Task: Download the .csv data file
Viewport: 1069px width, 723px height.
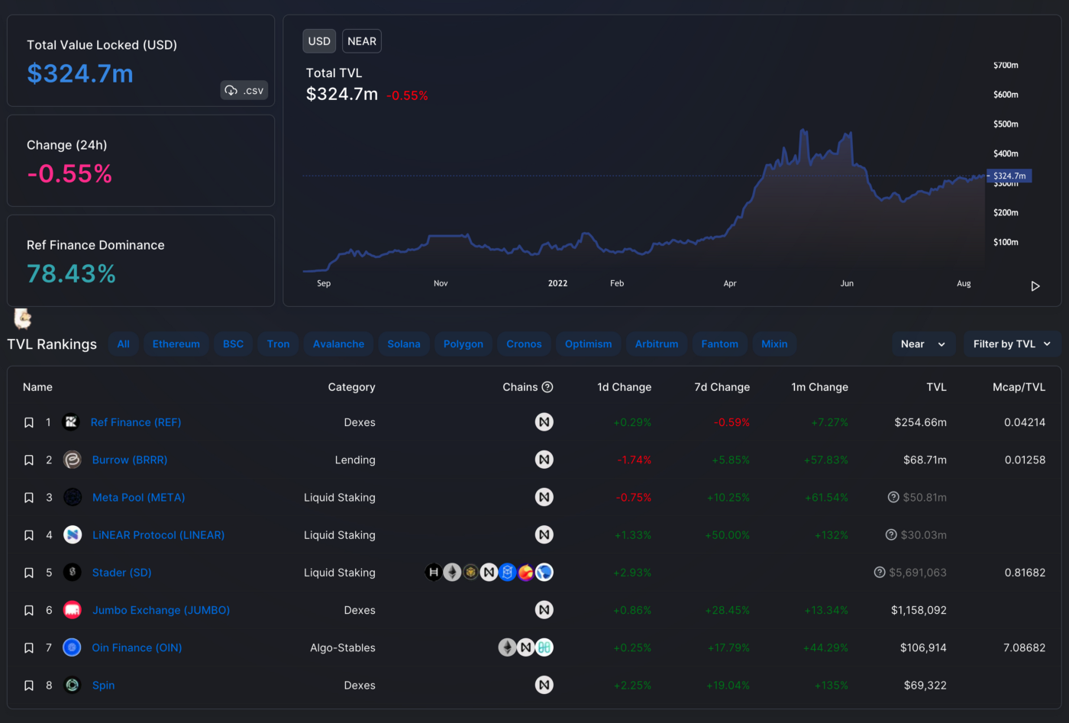Action: coord(244,90)
